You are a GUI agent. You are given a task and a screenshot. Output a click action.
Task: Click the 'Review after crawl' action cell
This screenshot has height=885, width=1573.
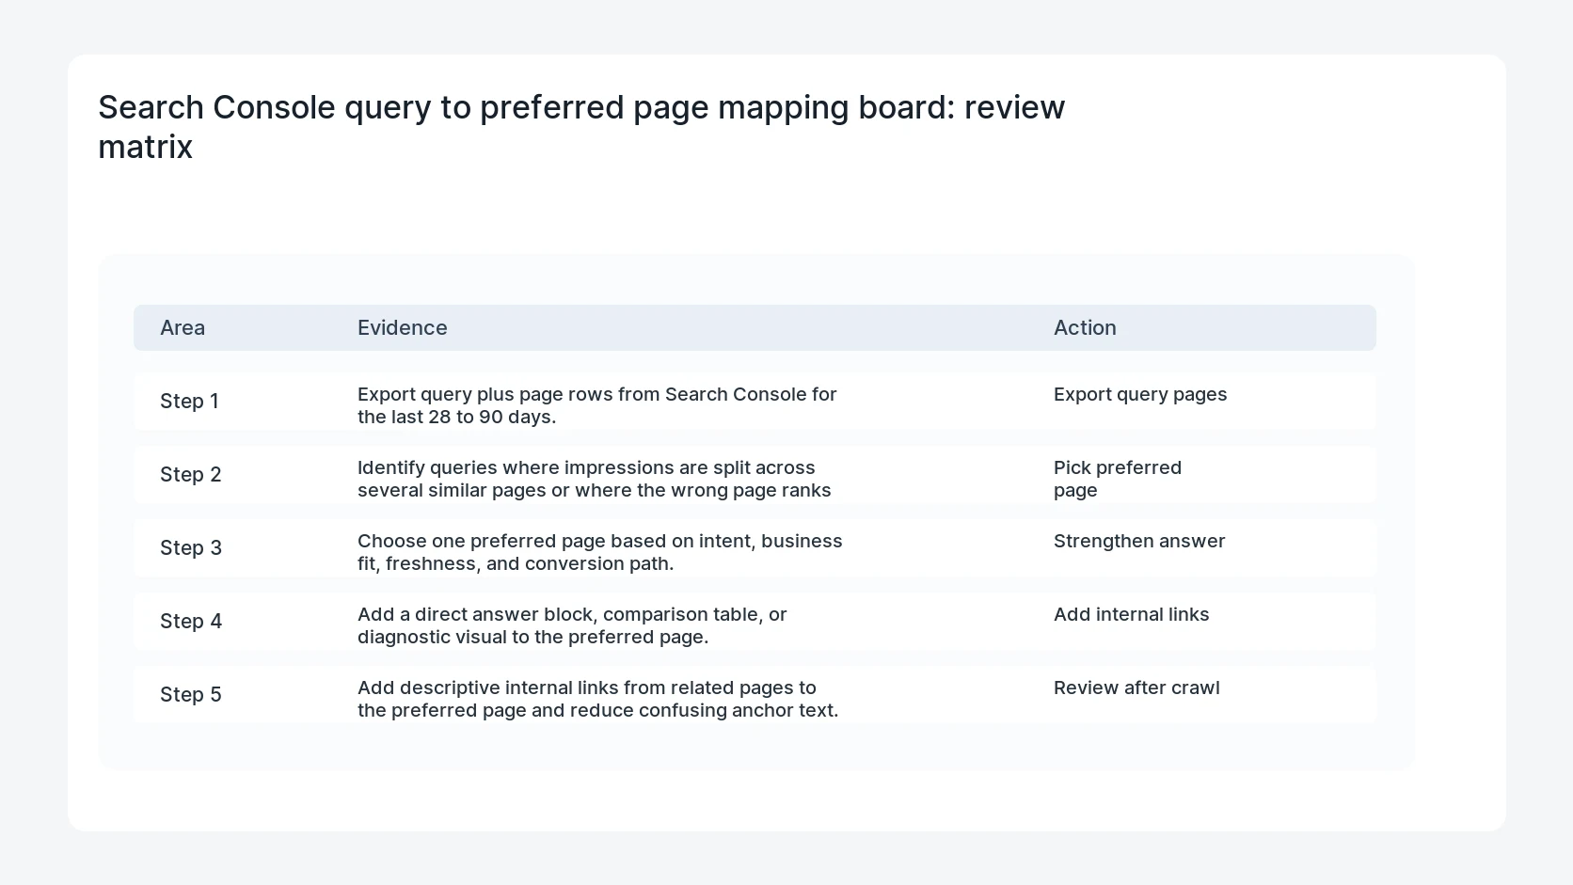[1136, 687]
